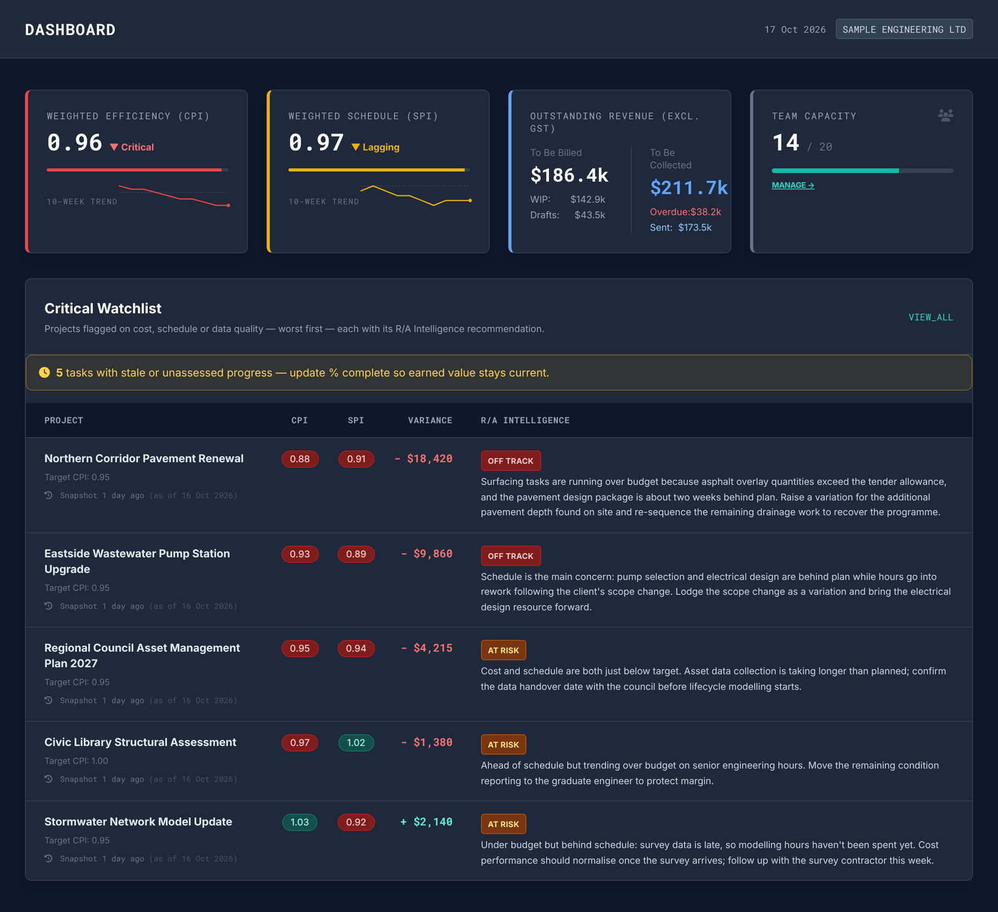Click the PROJECT column header
The height and width of the screenshot is (912, 998).
point(64,420)
